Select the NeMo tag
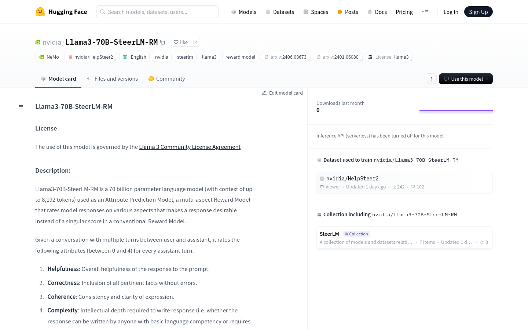 click(49, 57)
